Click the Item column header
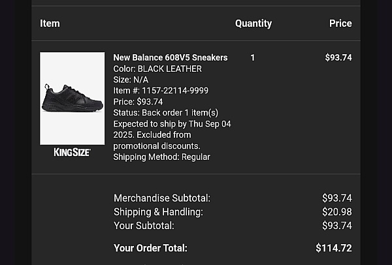 coord(50,23)
